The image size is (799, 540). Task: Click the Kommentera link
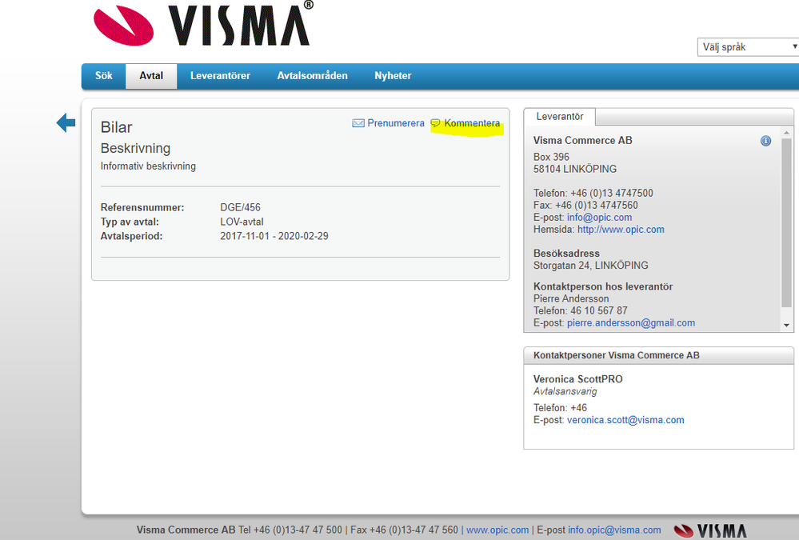click(x=472, y=123)
